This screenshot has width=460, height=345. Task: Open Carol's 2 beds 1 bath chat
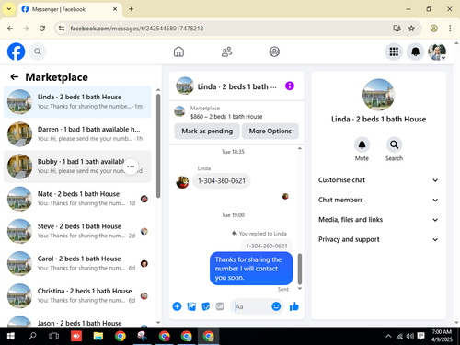77,263
